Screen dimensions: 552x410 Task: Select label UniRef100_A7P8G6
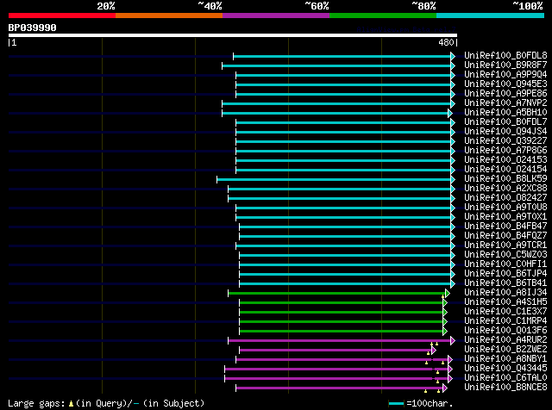(x=505, y=151)
